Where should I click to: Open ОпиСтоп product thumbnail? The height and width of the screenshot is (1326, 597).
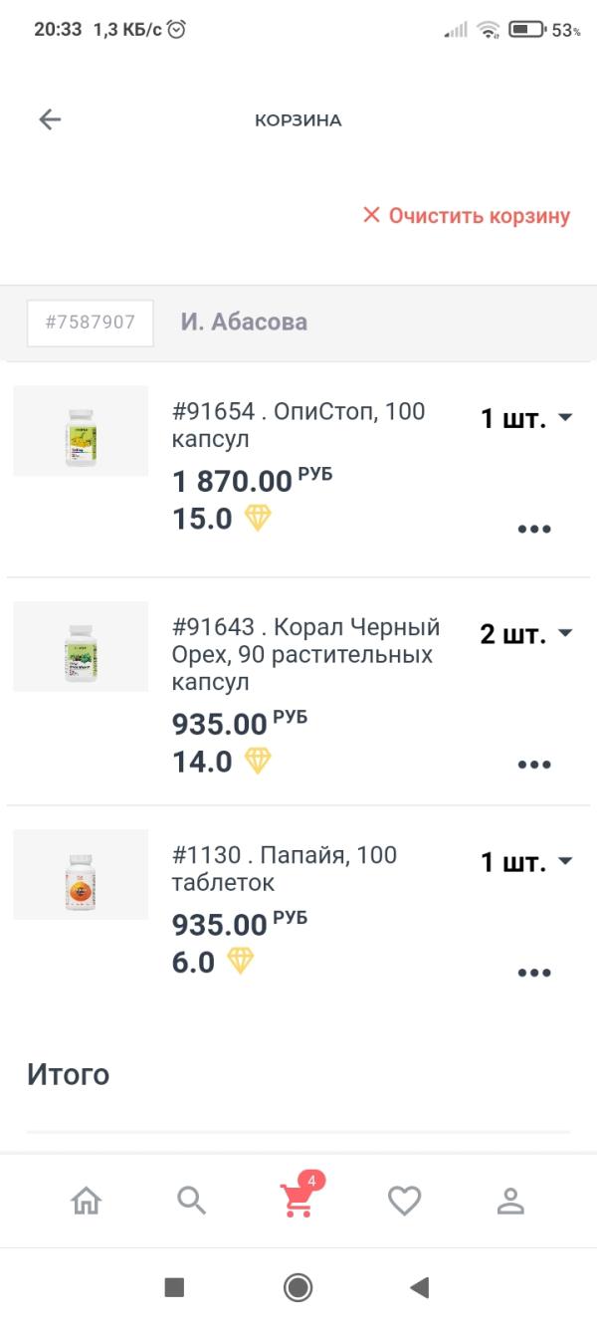coord(81,431)
